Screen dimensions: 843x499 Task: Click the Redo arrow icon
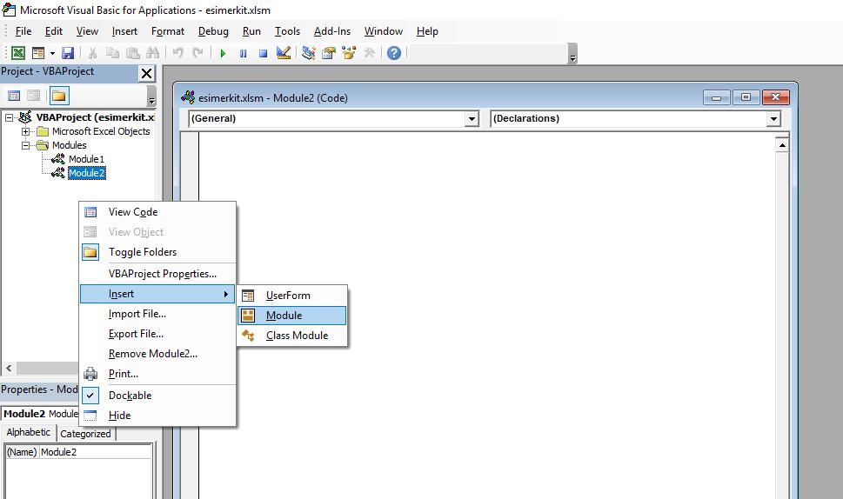click(197, 53)
